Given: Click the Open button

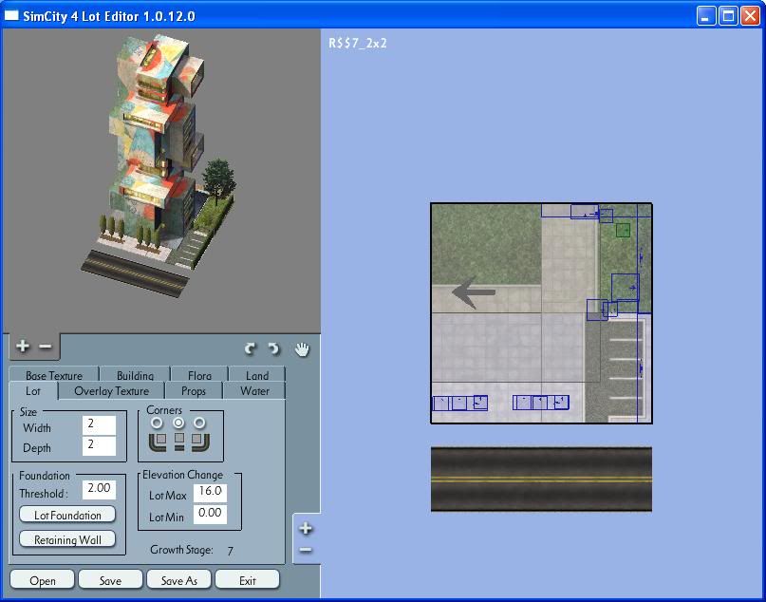Looking at the screenshot, I should (42, 580).
